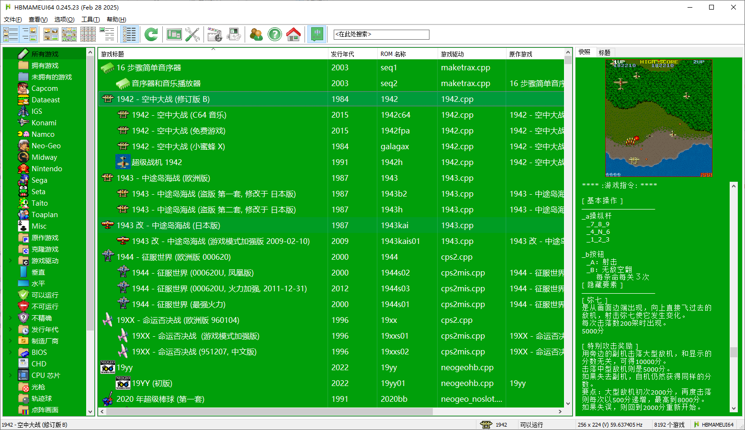Toggle the folder list panel toolbar button
The image size is (745, 430).
(11, 34)
